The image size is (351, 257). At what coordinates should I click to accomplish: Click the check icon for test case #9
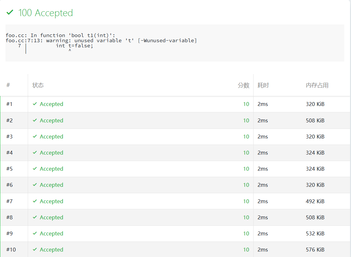coord(35,233)
